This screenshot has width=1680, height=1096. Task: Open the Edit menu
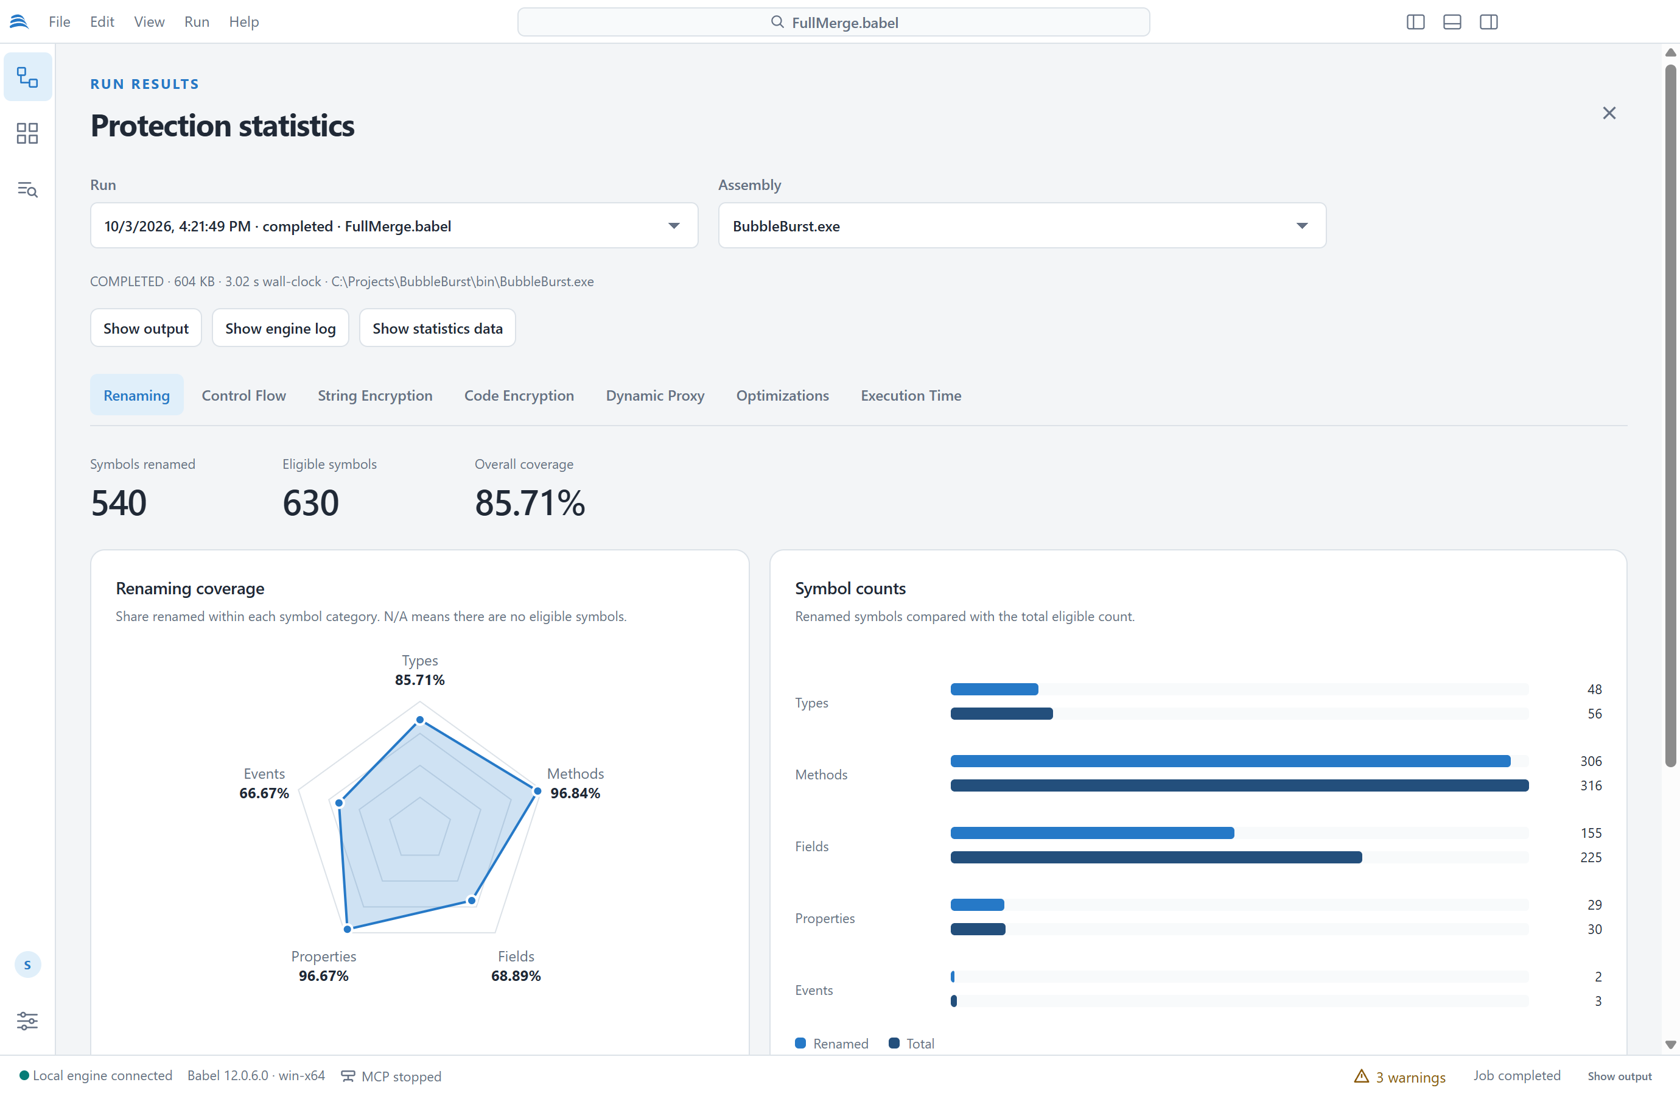coord(102,22)
